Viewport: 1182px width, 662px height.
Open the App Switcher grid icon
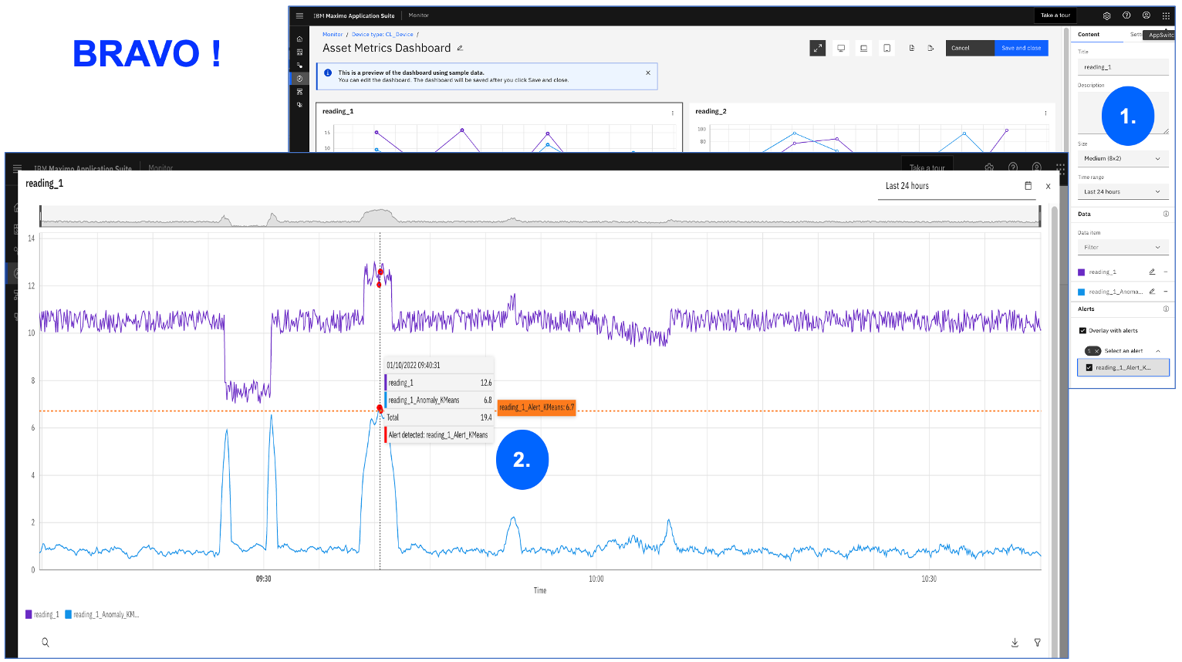coord(1166,15)
